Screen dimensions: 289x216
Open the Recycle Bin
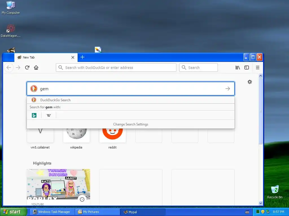click(275, 192)
